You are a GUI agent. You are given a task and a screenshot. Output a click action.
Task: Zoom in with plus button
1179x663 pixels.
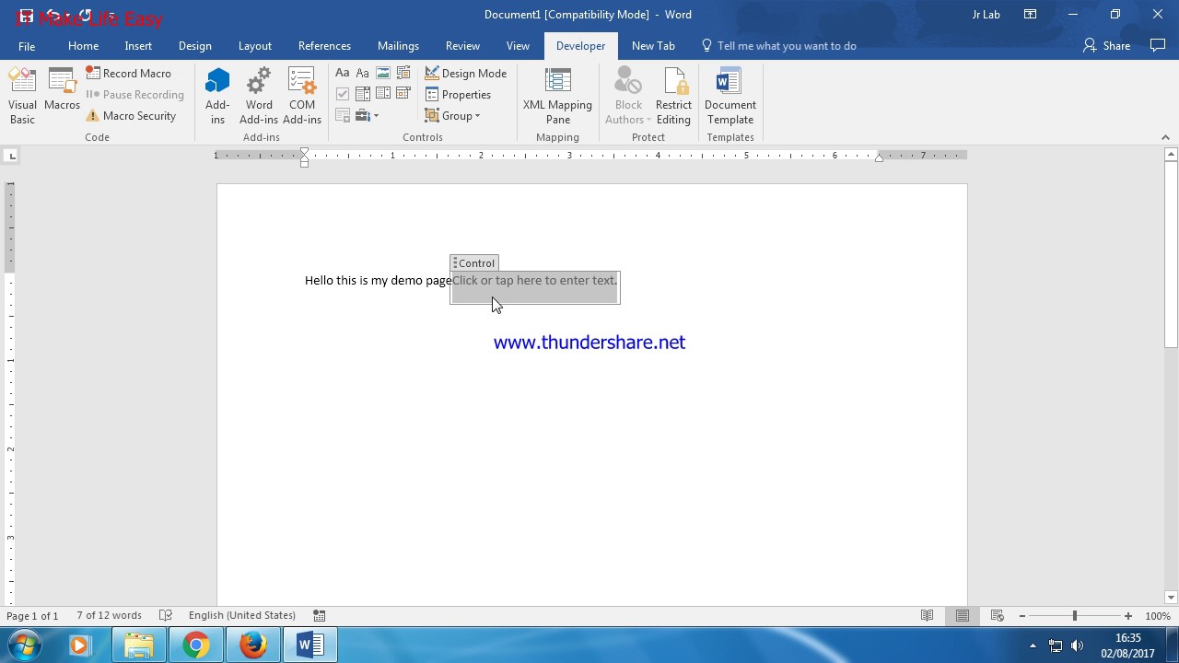[x=1128, y=615]
